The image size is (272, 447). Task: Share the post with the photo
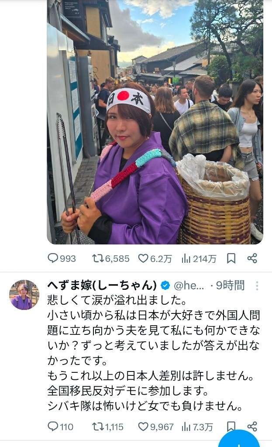click(x=252, y=258)
